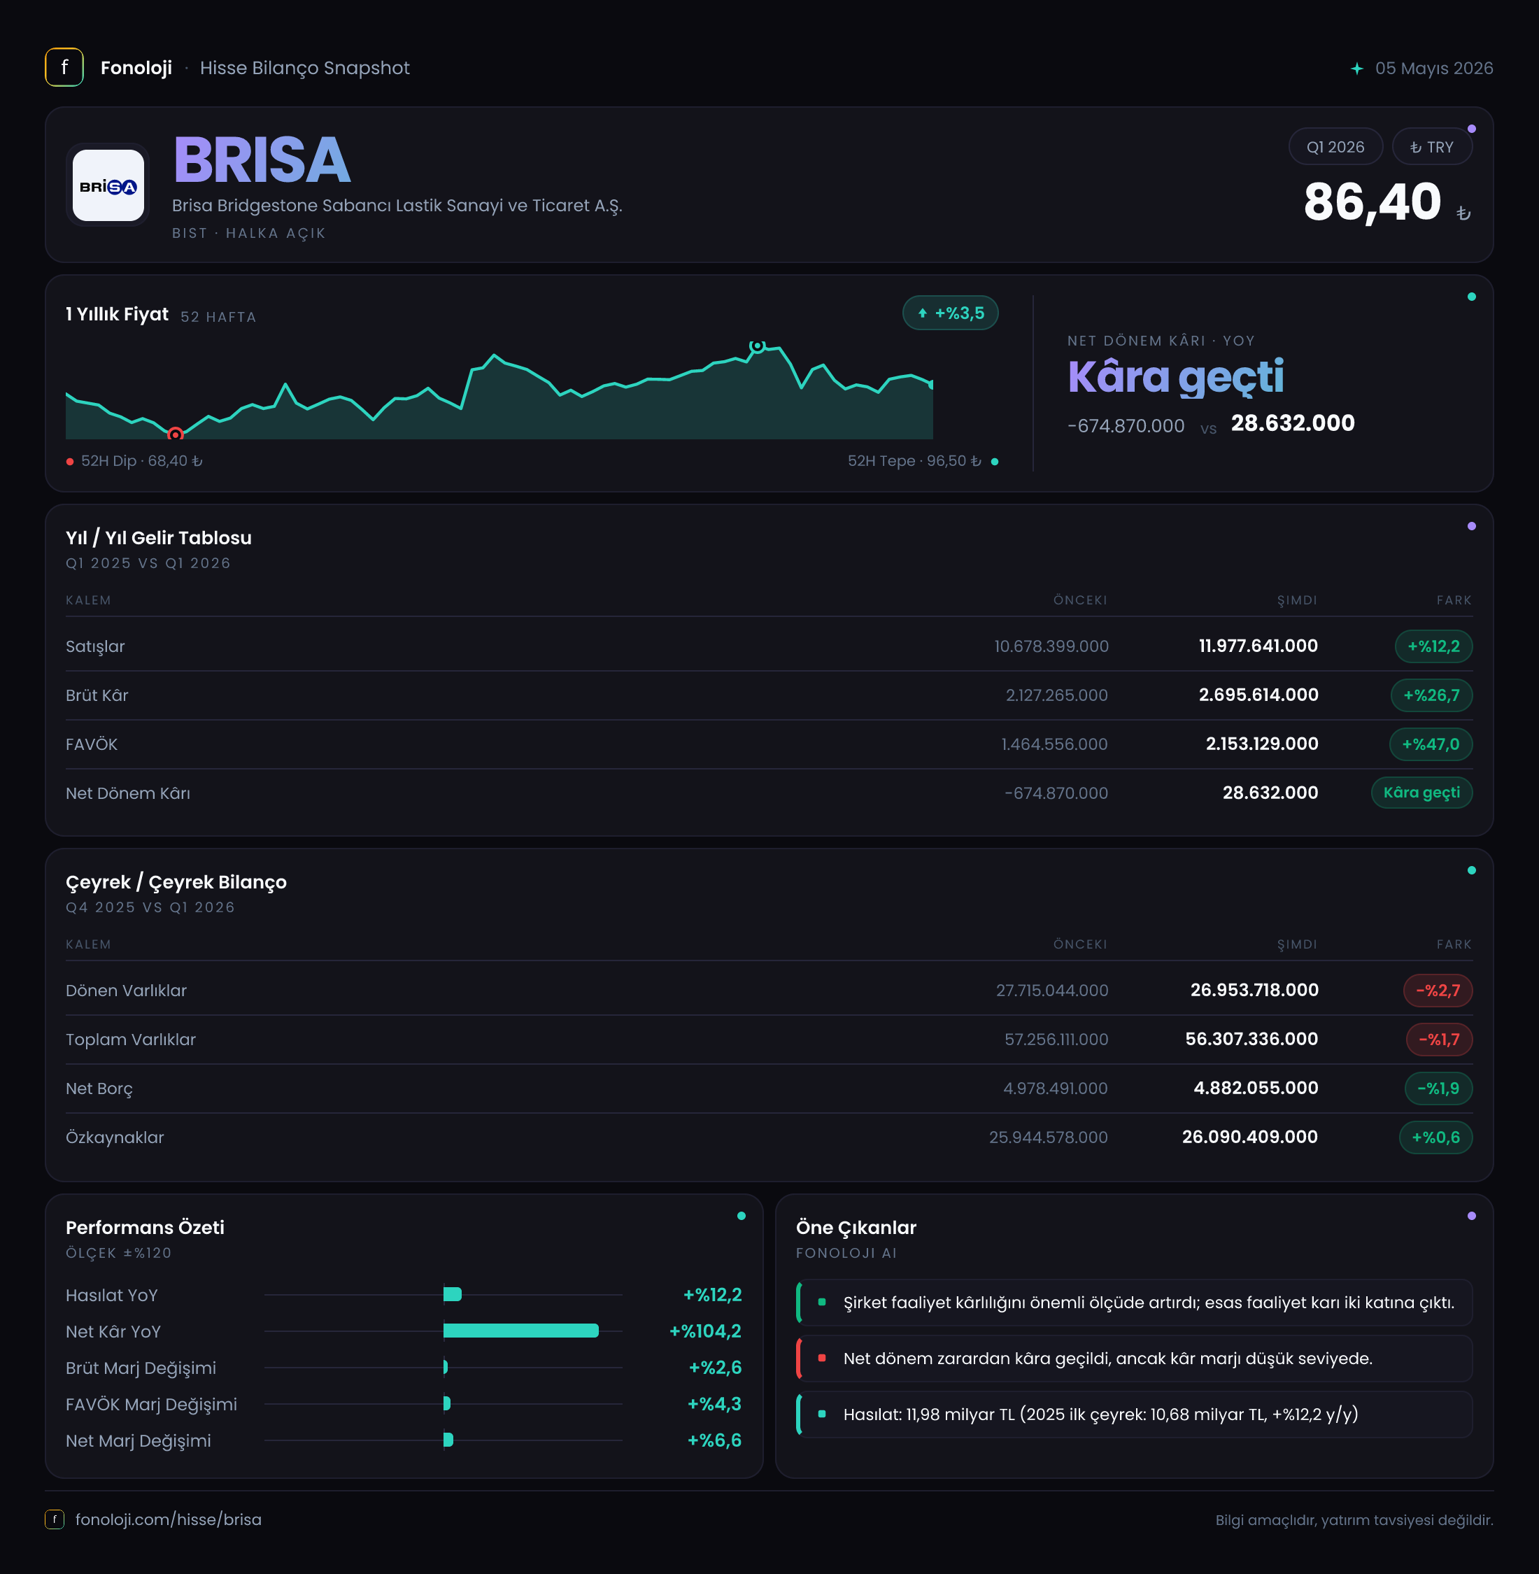This screenshot has height=1574, width=1539.
Task: Click the disclaimer "Bilgi amaçlıdır, yatırım tavsiyesi değildir."
Action: (x=1354, y=1521)
